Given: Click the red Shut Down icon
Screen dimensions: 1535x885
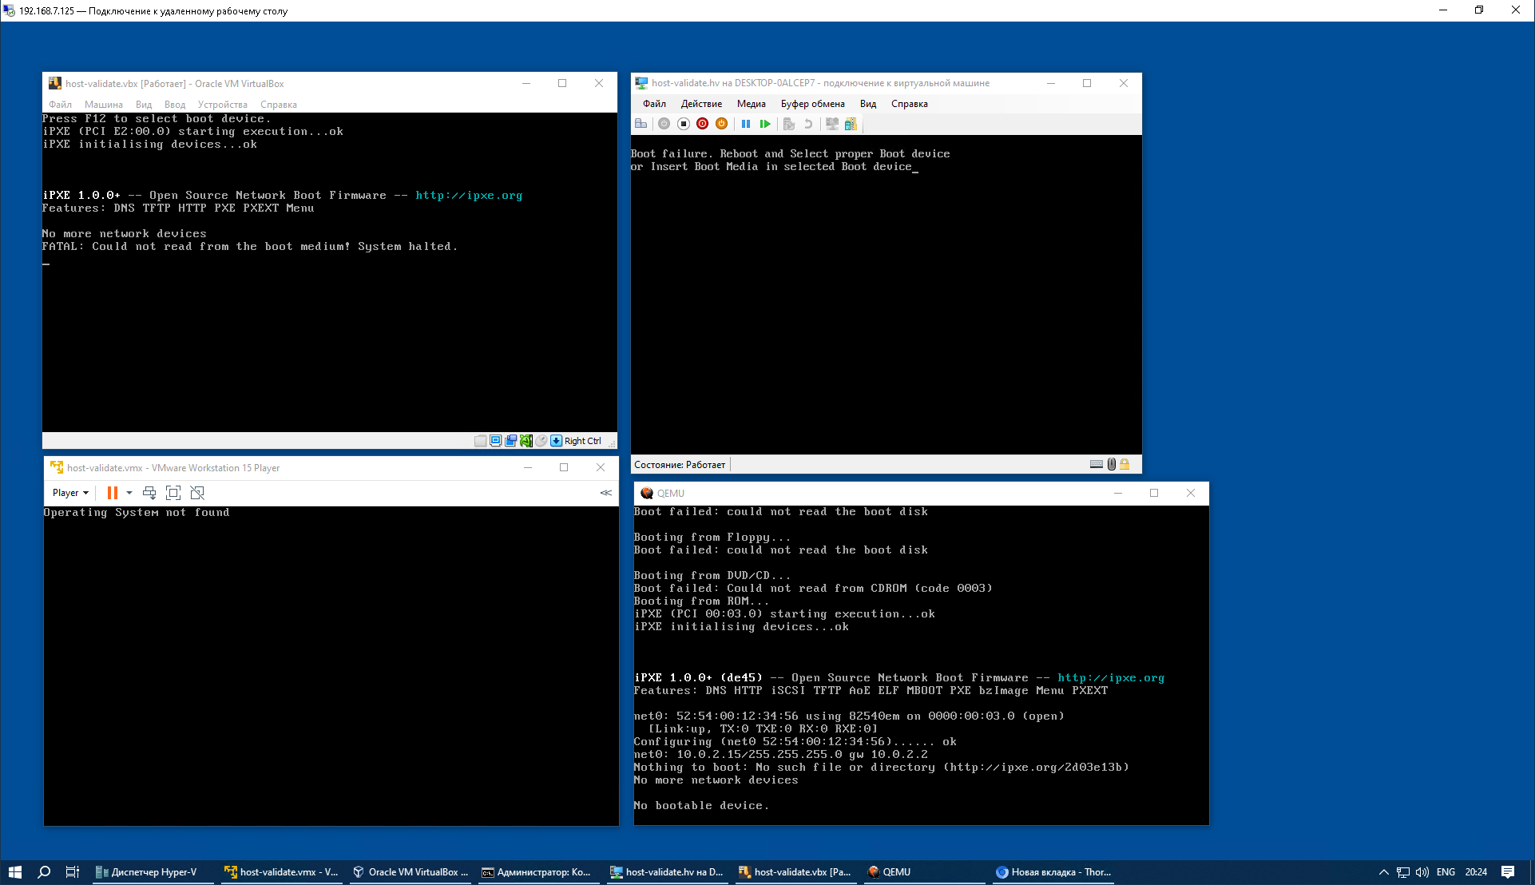Looking at the screenshot, I should pos(702,124).
